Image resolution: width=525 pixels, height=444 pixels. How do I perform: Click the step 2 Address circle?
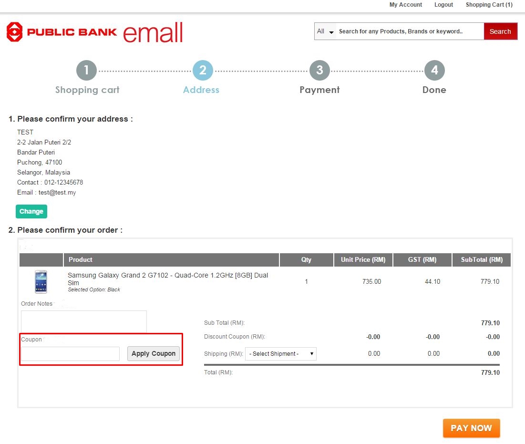pyautogui.click(x=203, y=70)
